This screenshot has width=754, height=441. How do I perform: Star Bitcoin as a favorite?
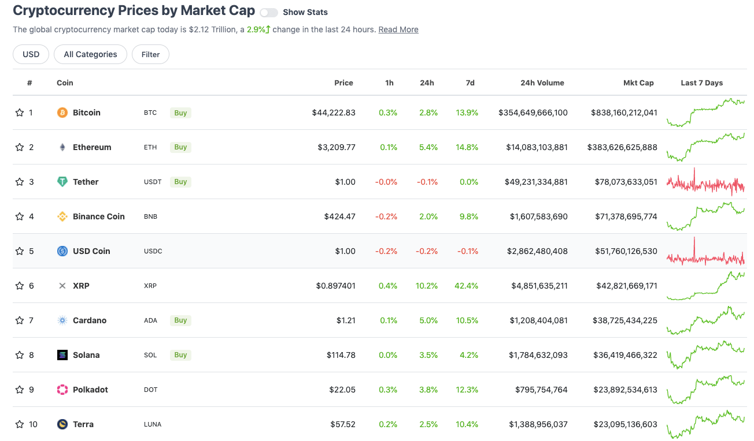pos(20,113)
